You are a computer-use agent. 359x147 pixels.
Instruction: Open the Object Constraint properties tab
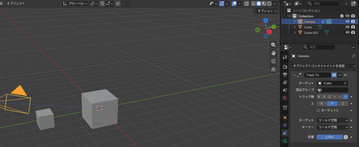(x=285, y=133)
